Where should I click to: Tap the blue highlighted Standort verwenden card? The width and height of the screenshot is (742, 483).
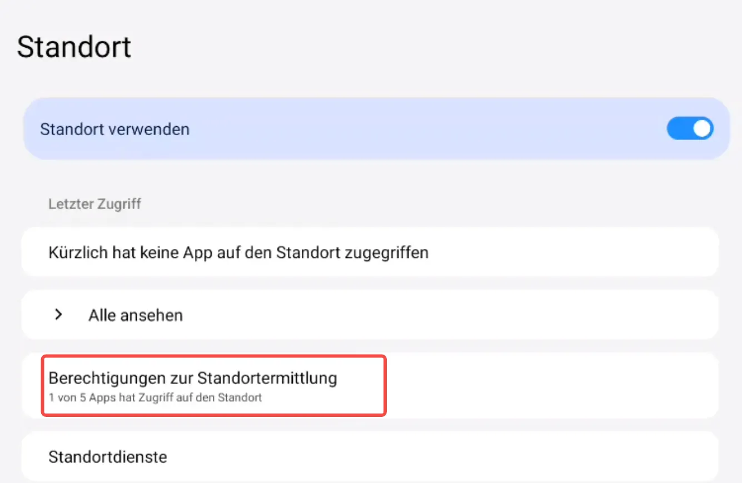[389, 130]
